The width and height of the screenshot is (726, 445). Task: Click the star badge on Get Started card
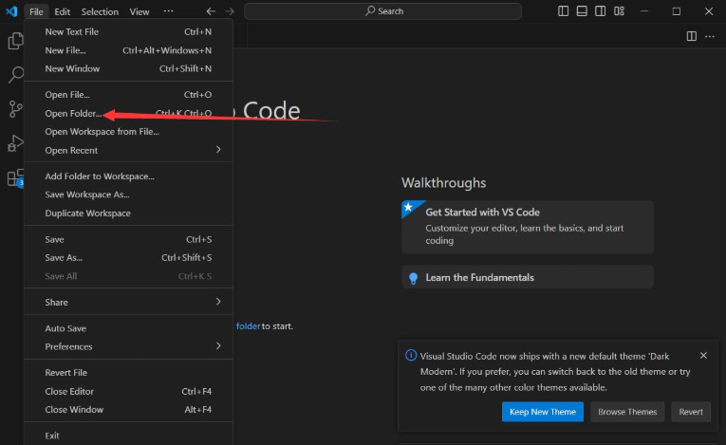(x=408, y=207)
